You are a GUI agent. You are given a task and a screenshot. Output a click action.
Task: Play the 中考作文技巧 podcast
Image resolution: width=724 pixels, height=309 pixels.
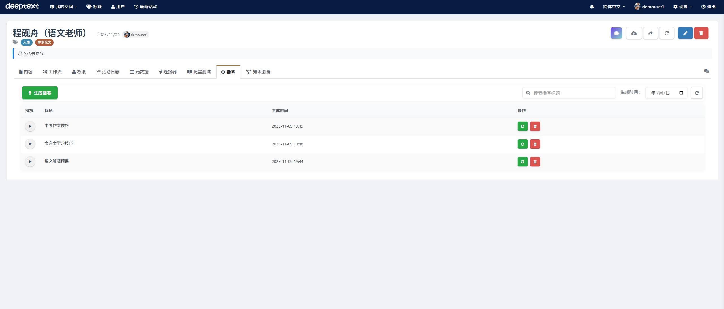point(30,126)
